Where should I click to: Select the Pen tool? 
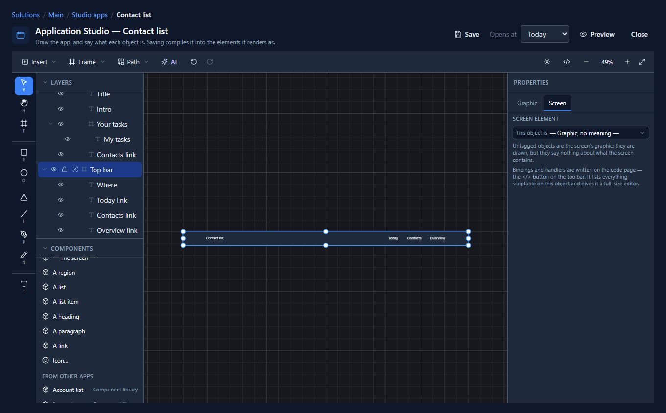(24, 237)
